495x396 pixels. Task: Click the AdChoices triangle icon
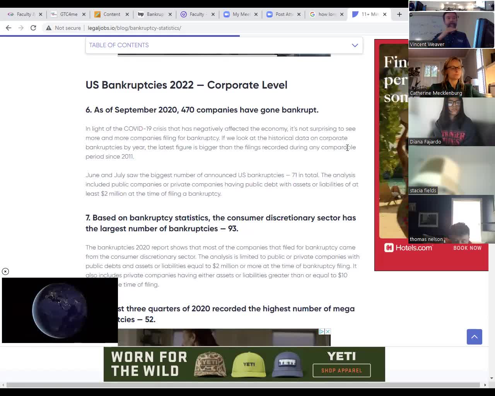321,331
